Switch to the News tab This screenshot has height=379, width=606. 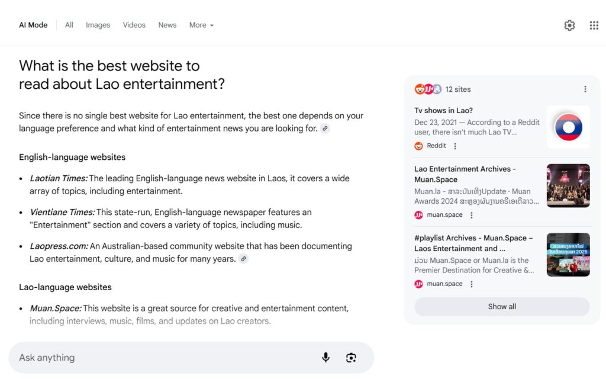(167, 25)
